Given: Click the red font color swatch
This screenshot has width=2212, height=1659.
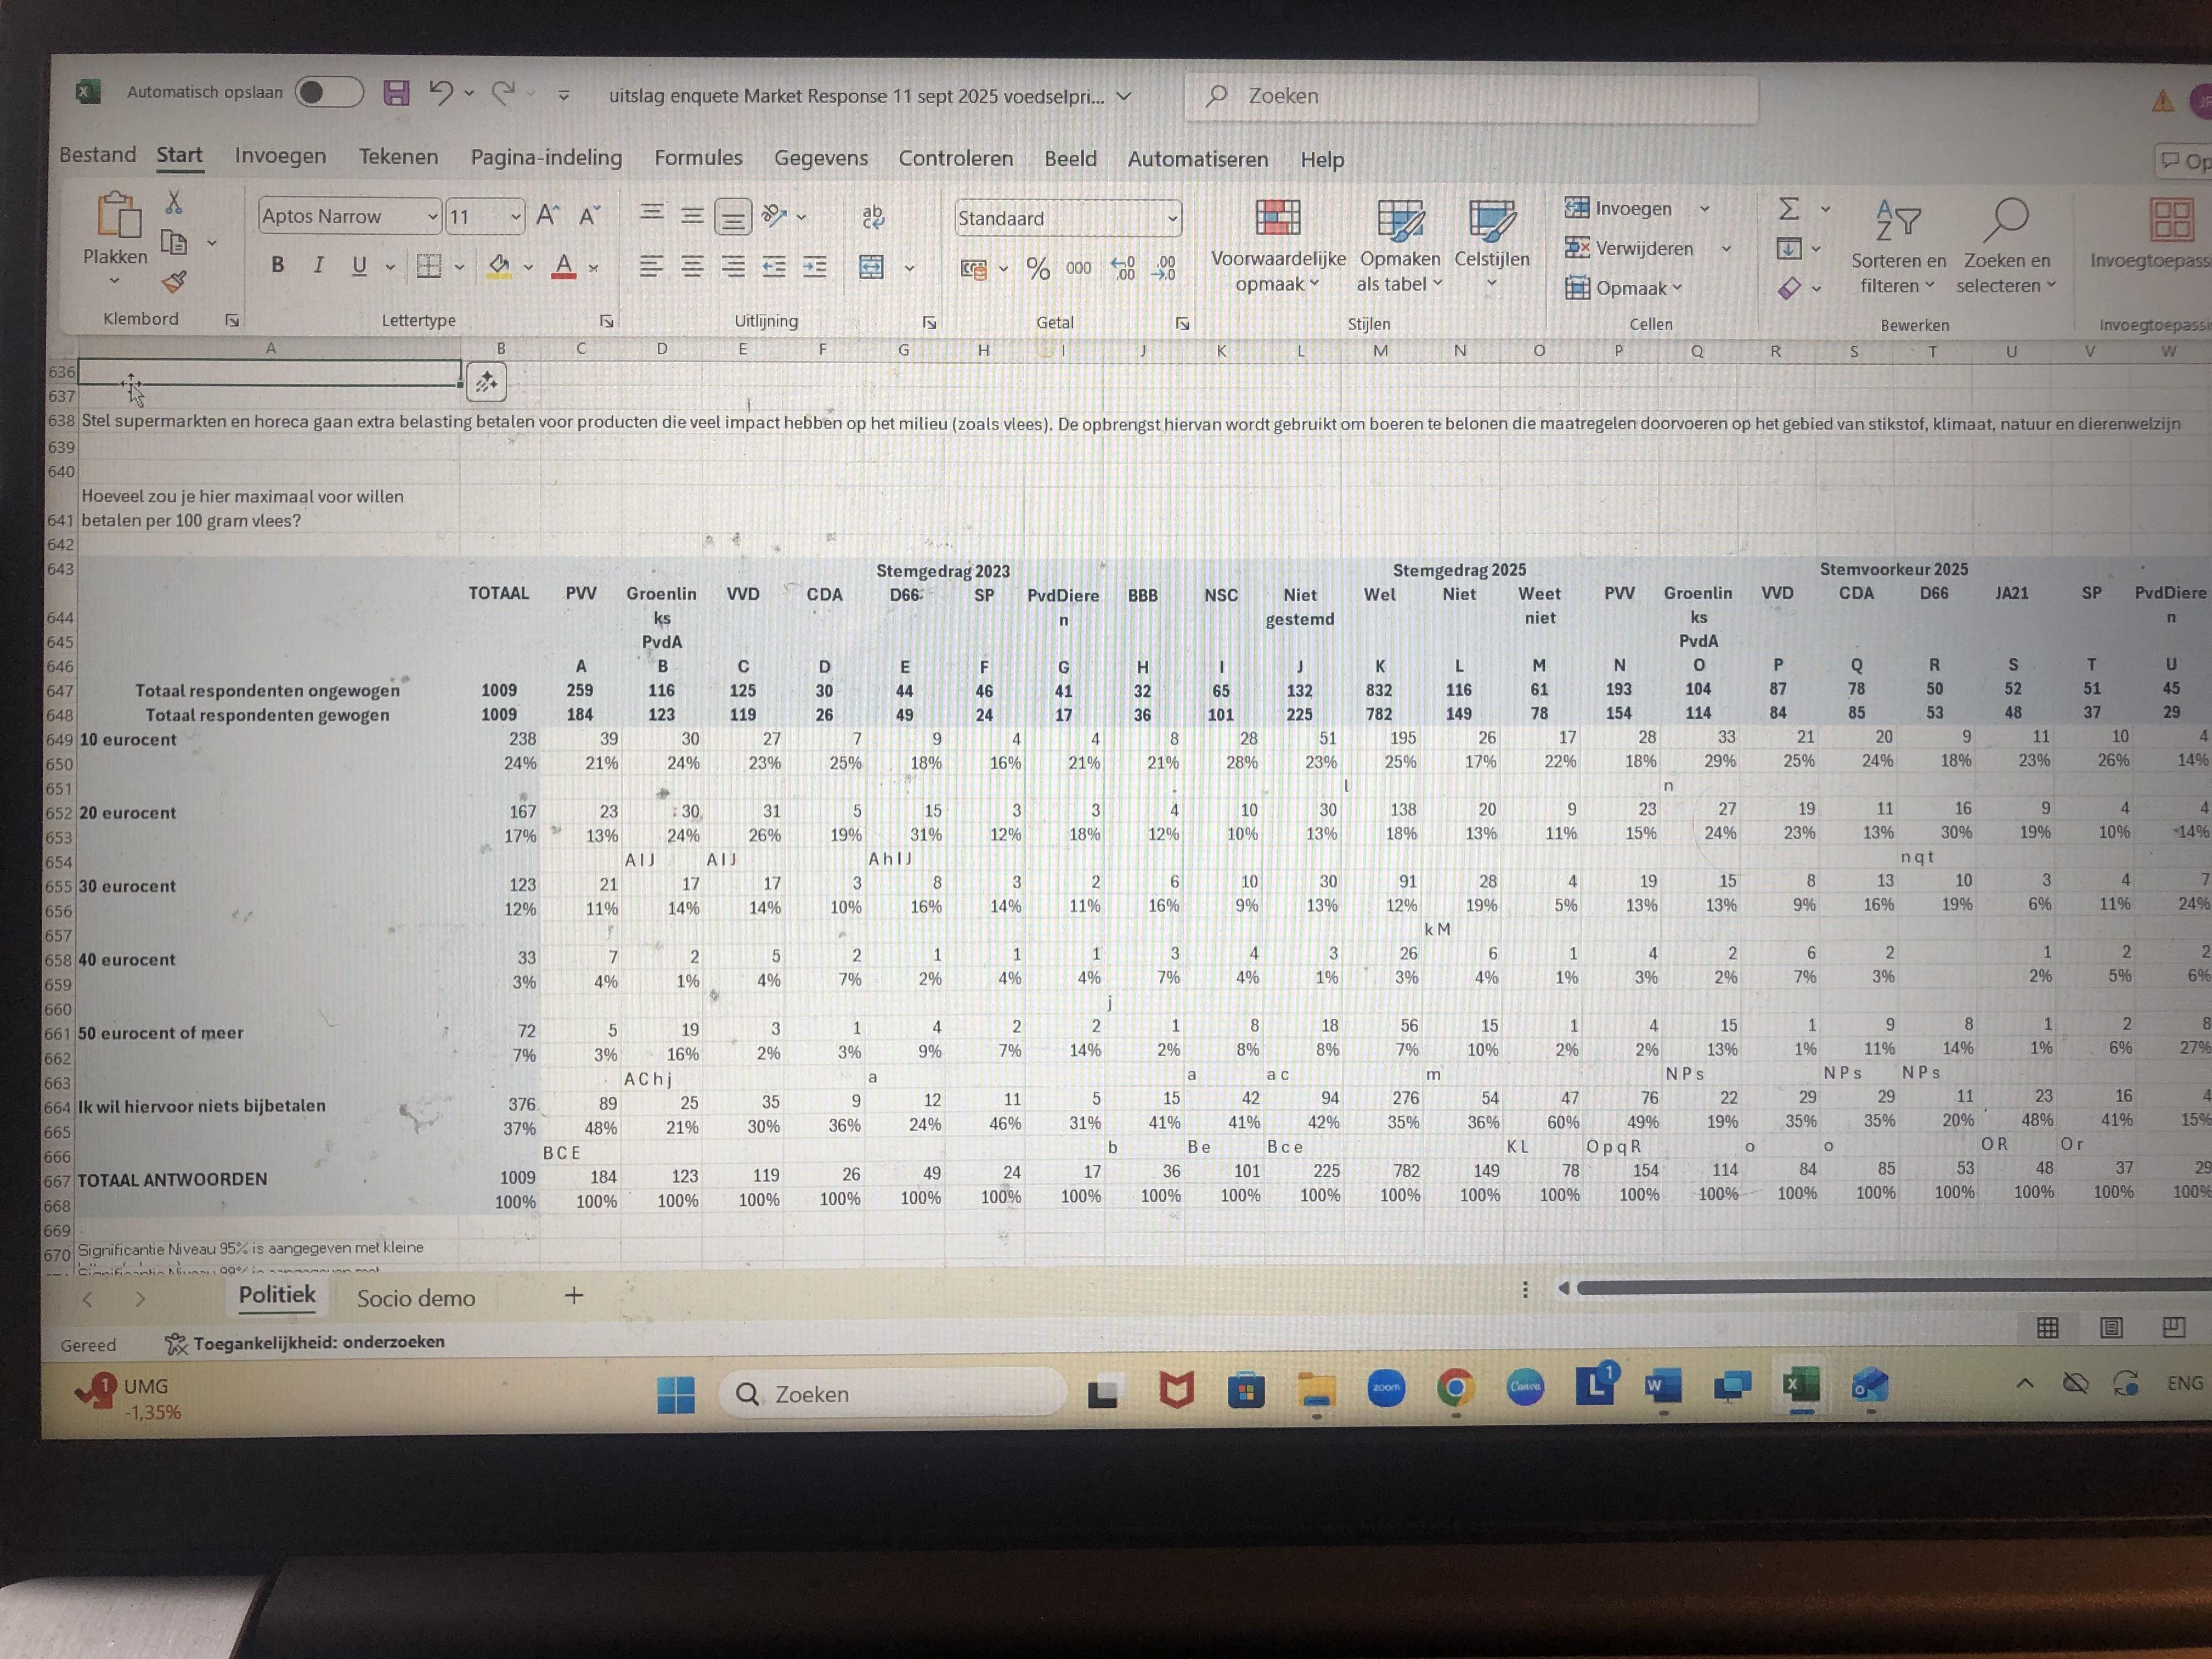Looking at the screenshot, I should (x=564, y=267).
